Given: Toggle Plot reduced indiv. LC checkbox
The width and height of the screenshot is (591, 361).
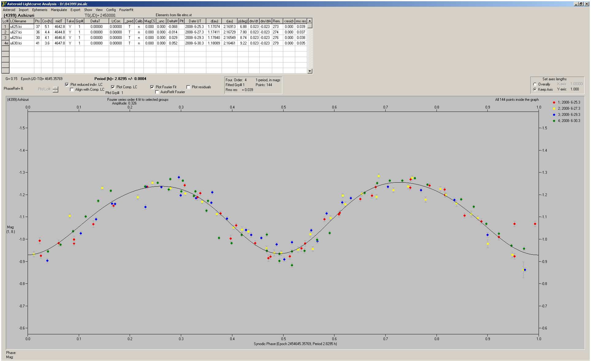Looking at the screenshot, I should (x=67, y=85).
